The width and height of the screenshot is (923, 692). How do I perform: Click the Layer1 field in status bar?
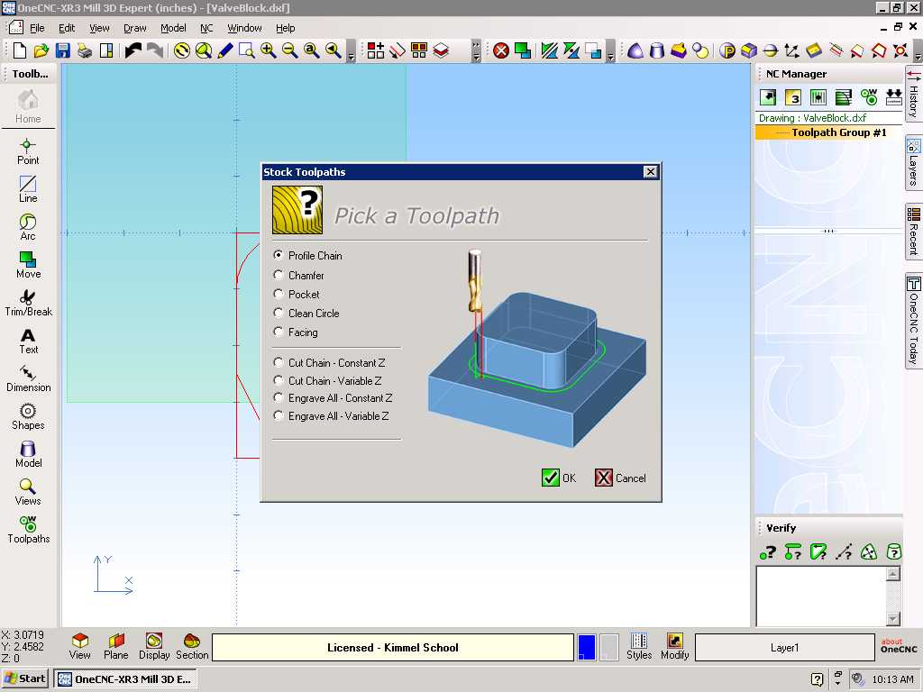785,647
